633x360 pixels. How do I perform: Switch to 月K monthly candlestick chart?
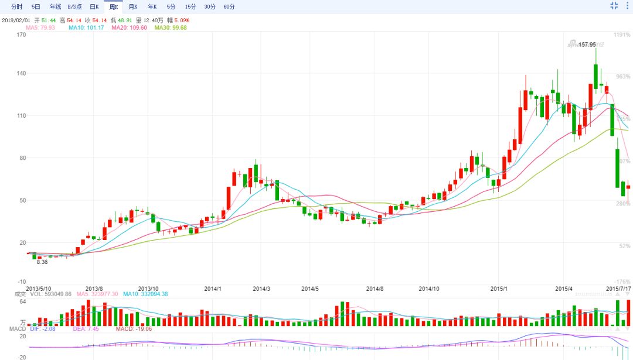point(132,7)
